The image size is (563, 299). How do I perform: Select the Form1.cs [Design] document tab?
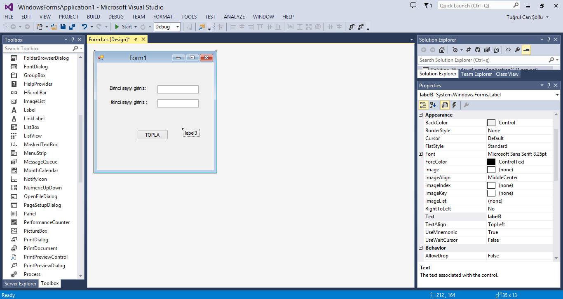[x=109, y=39]
